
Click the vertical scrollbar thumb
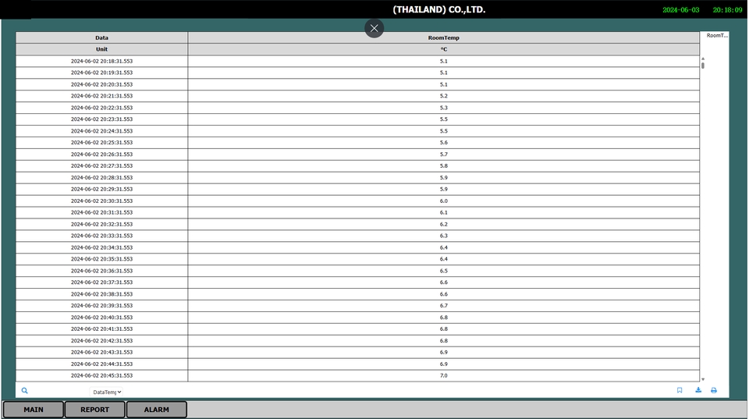[703, 66]
